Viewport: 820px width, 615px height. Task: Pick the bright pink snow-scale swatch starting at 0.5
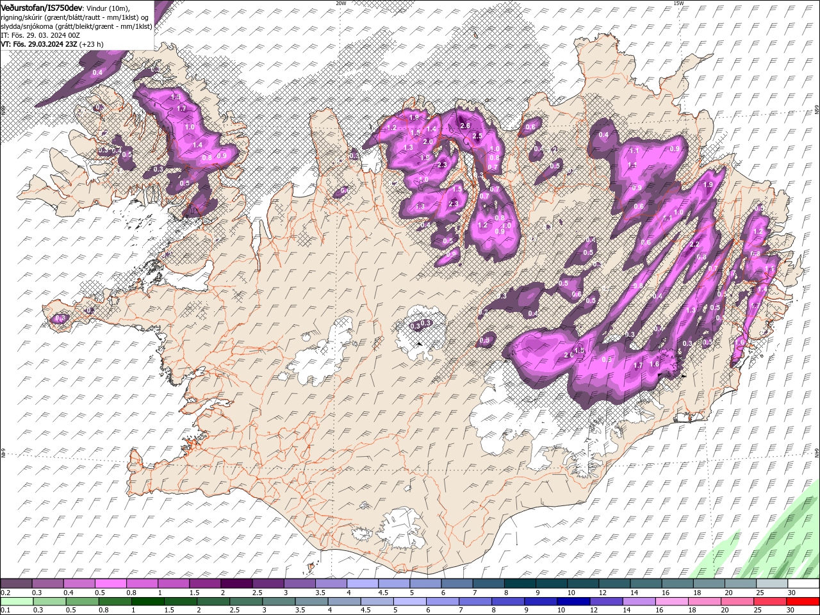[x=110, y=584]
